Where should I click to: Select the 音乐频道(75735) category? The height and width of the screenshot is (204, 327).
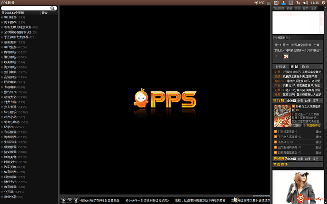(15, 132)
